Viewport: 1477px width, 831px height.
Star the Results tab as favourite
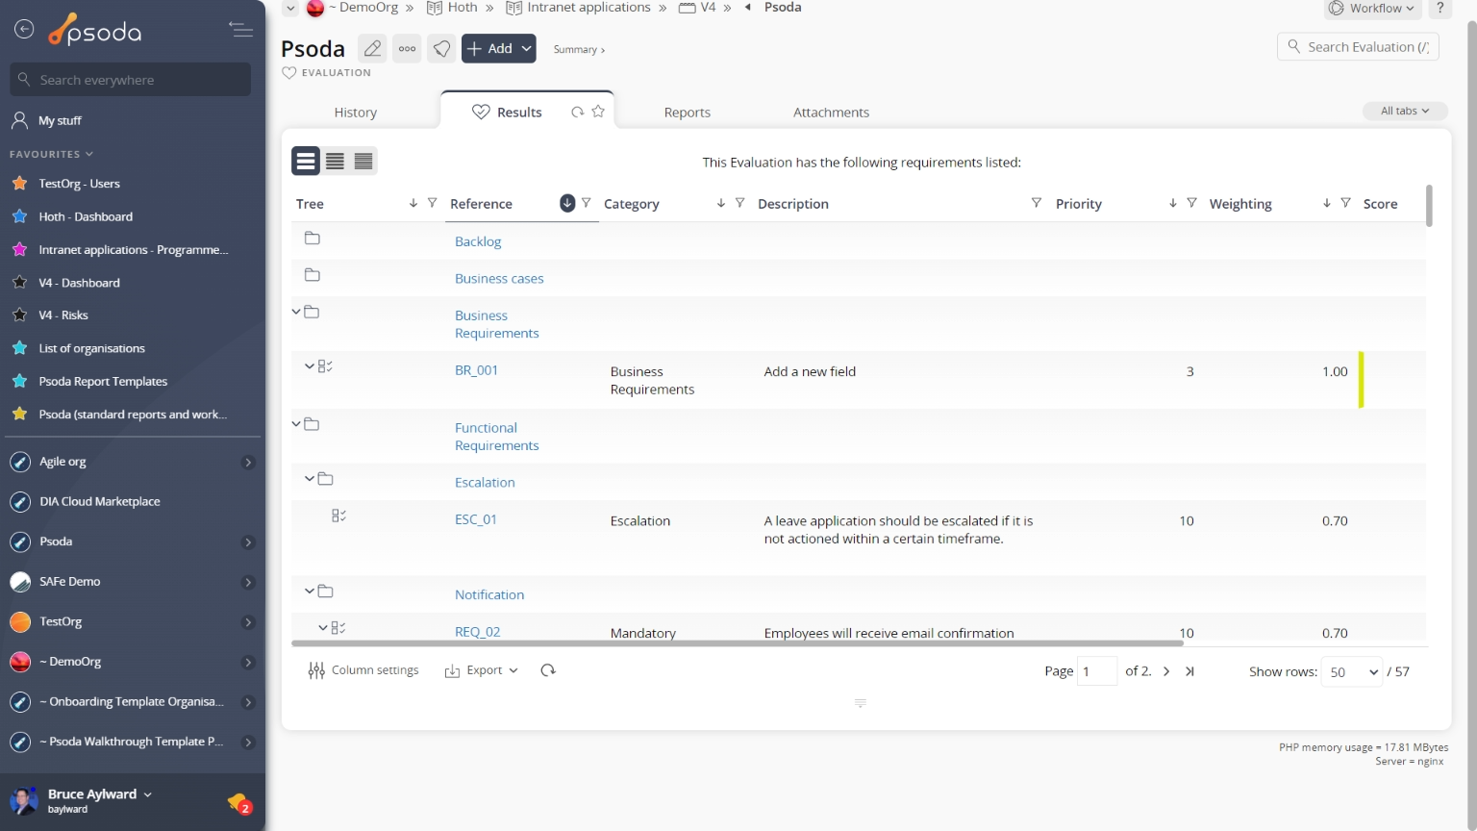tap(598, 112)
